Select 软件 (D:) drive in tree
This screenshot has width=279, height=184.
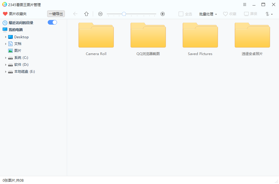(x=21, y=65)
